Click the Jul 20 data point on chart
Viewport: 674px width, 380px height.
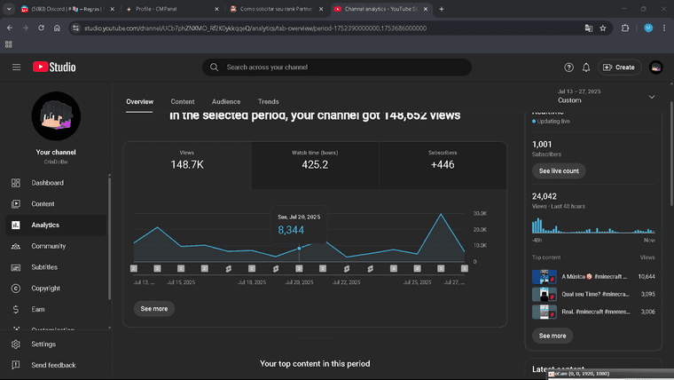[x=299, y=249]
